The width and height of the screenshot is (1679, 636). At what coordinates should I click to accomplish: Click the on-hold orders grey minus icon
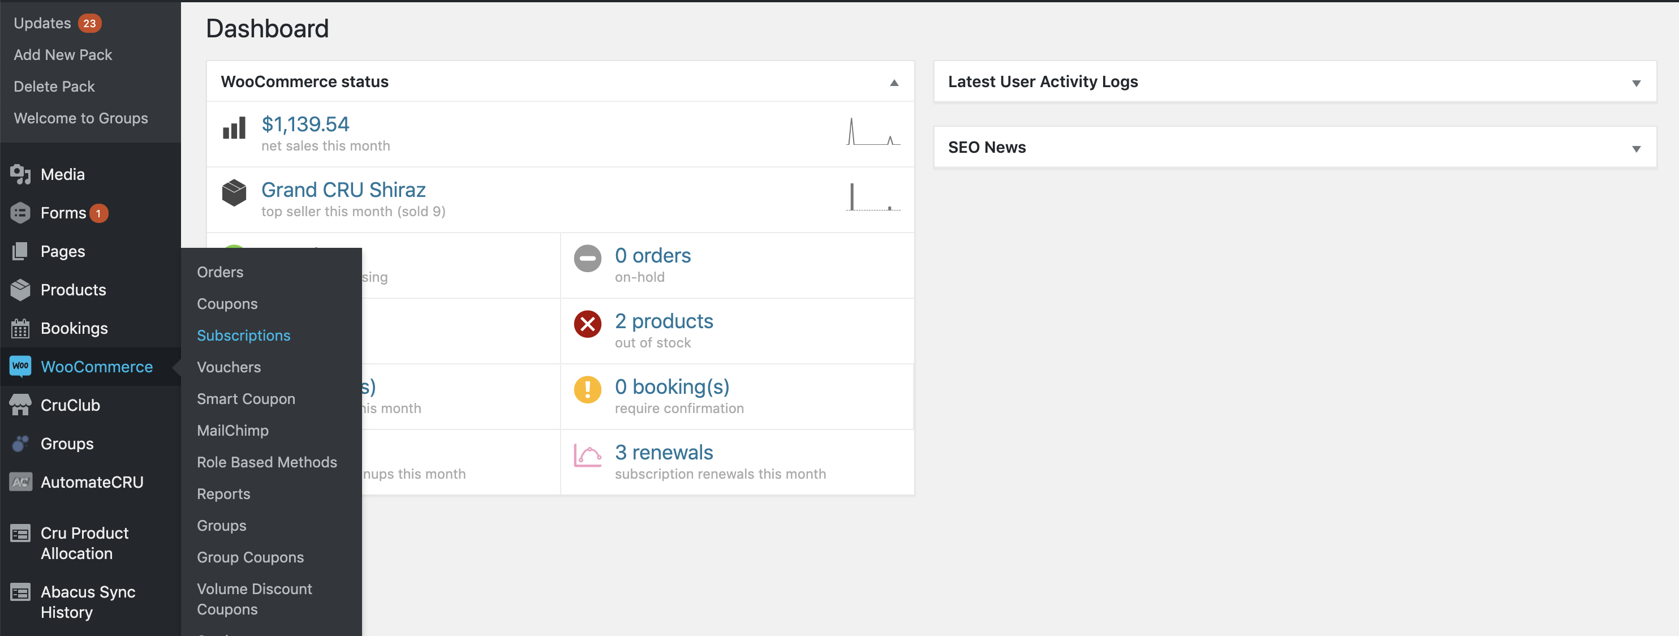[x=587, y=258]
